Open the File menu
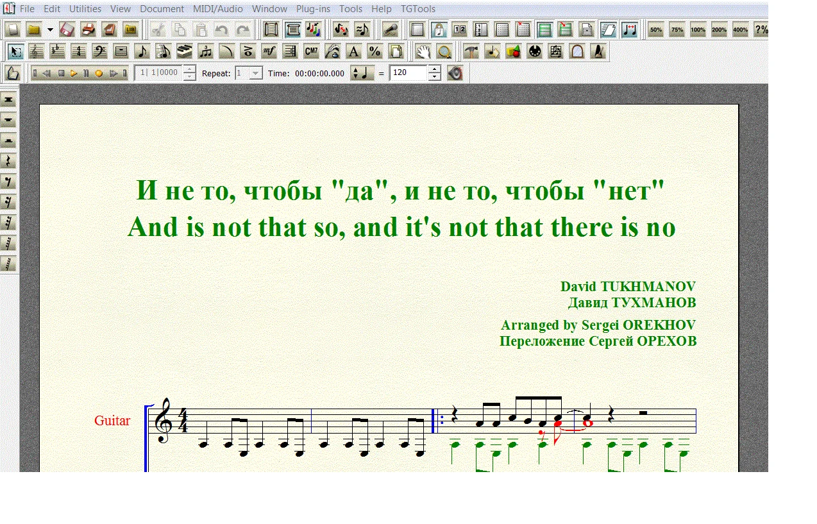This screenshot has height=524, width=817. [28, 9]
